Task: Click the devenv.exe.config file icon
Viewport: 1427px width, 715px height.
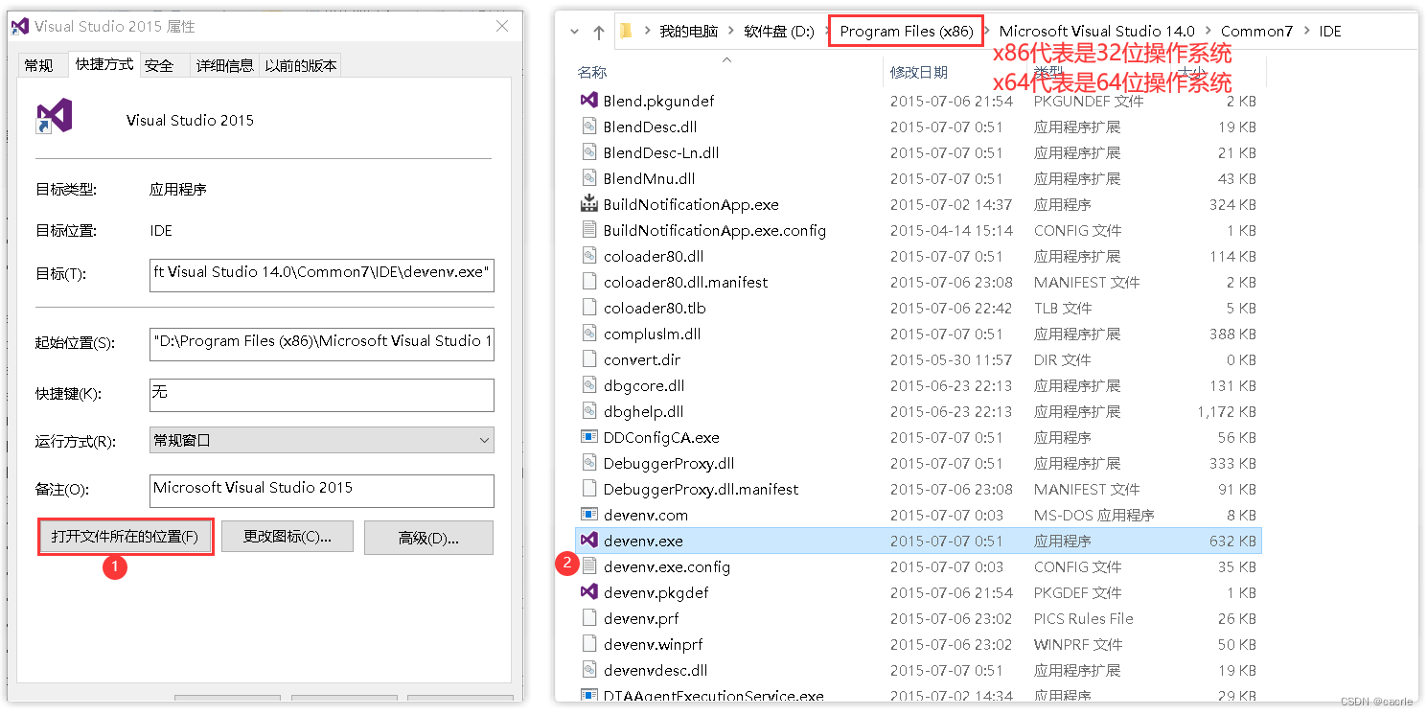Action: [x=588, y=566]
